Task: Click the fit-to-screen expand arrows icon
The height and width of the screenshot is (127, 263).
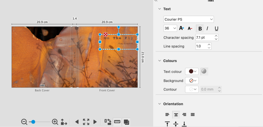Action: [x=86, y=122]
